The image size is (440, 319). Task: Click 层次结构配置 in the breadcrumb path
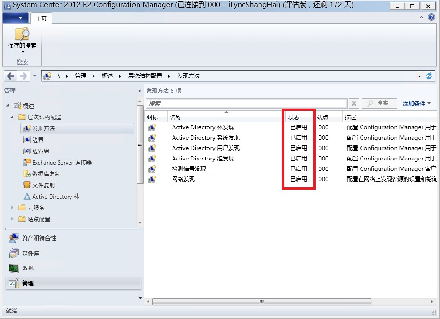click(x=145, y=76)
